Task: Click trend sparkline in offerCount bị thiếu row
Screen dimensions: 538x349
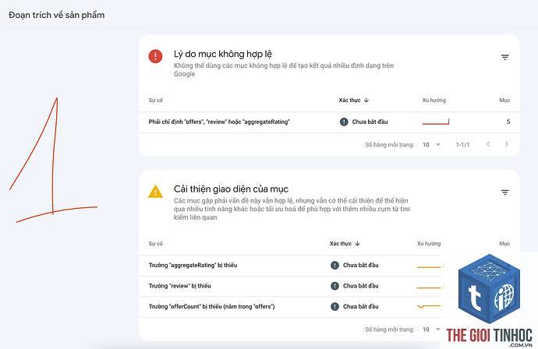Action: coord(430,306)
